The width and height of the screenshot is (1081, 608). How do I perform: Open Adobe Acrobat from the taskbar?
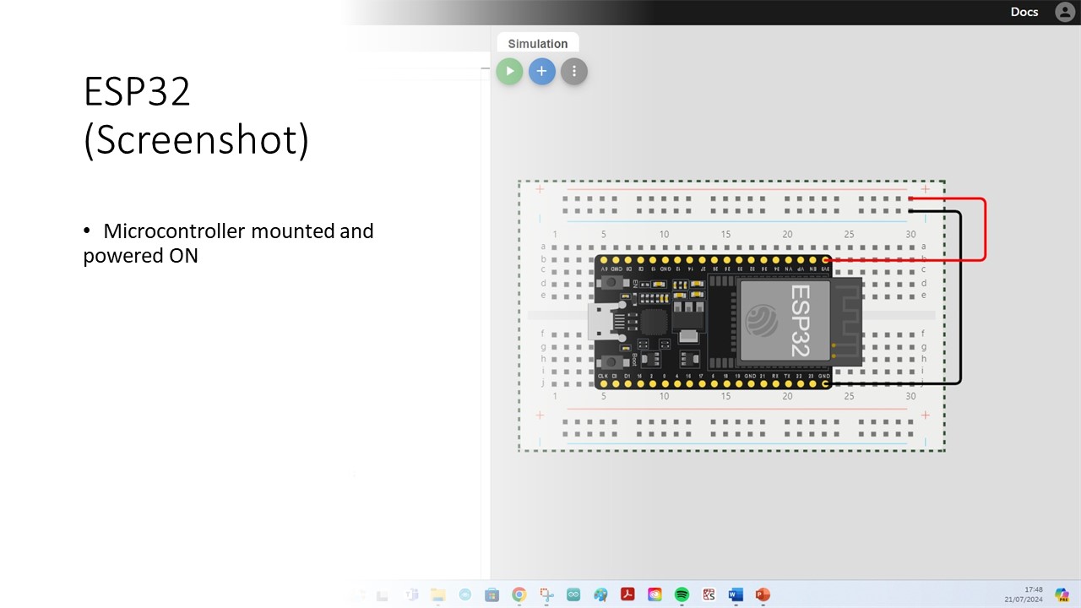click(x=627, y=594)
